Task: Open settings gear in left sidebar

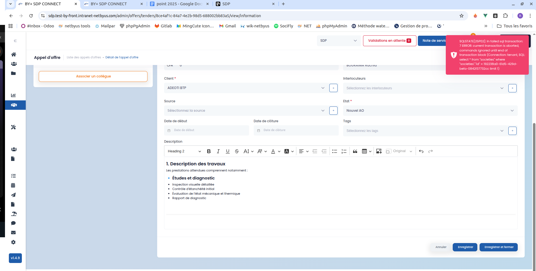Action: point(13,242)
